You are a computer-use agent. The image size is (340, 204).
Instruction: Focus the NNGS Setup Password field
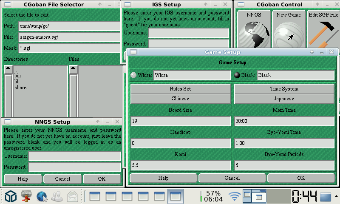click(x=75, y=167)
